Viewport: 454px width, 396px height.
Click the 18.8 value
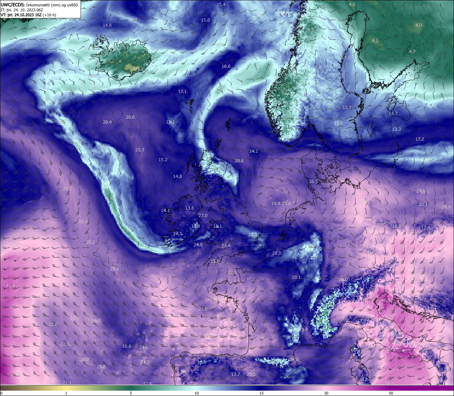397,226
